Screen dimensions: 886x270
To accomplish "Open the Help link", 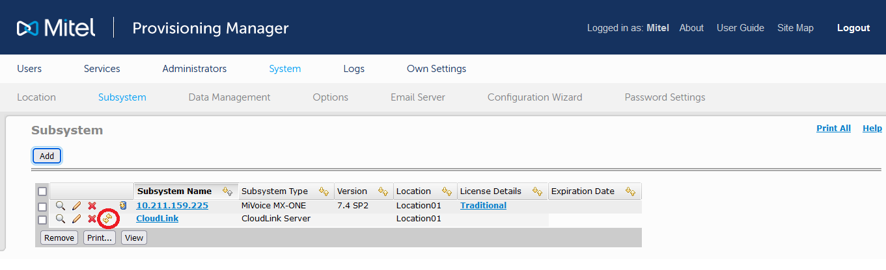I will [872, 129].
